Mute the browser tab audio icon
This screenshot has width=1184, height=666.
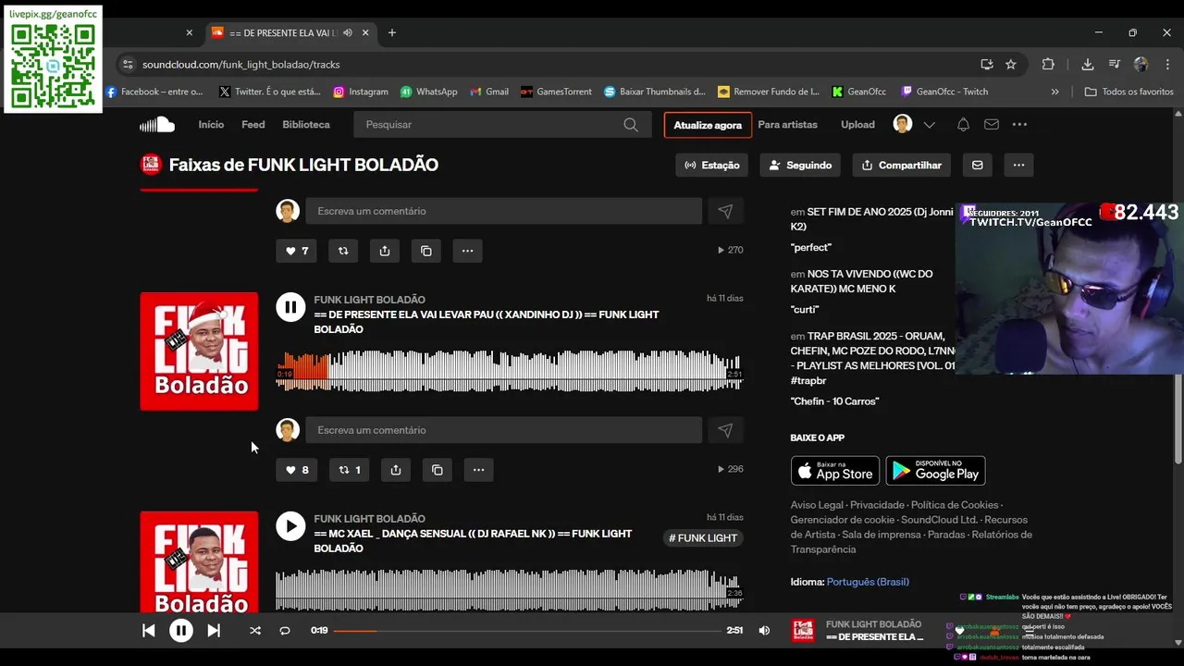pyautogui.click(x=348, y=32)
